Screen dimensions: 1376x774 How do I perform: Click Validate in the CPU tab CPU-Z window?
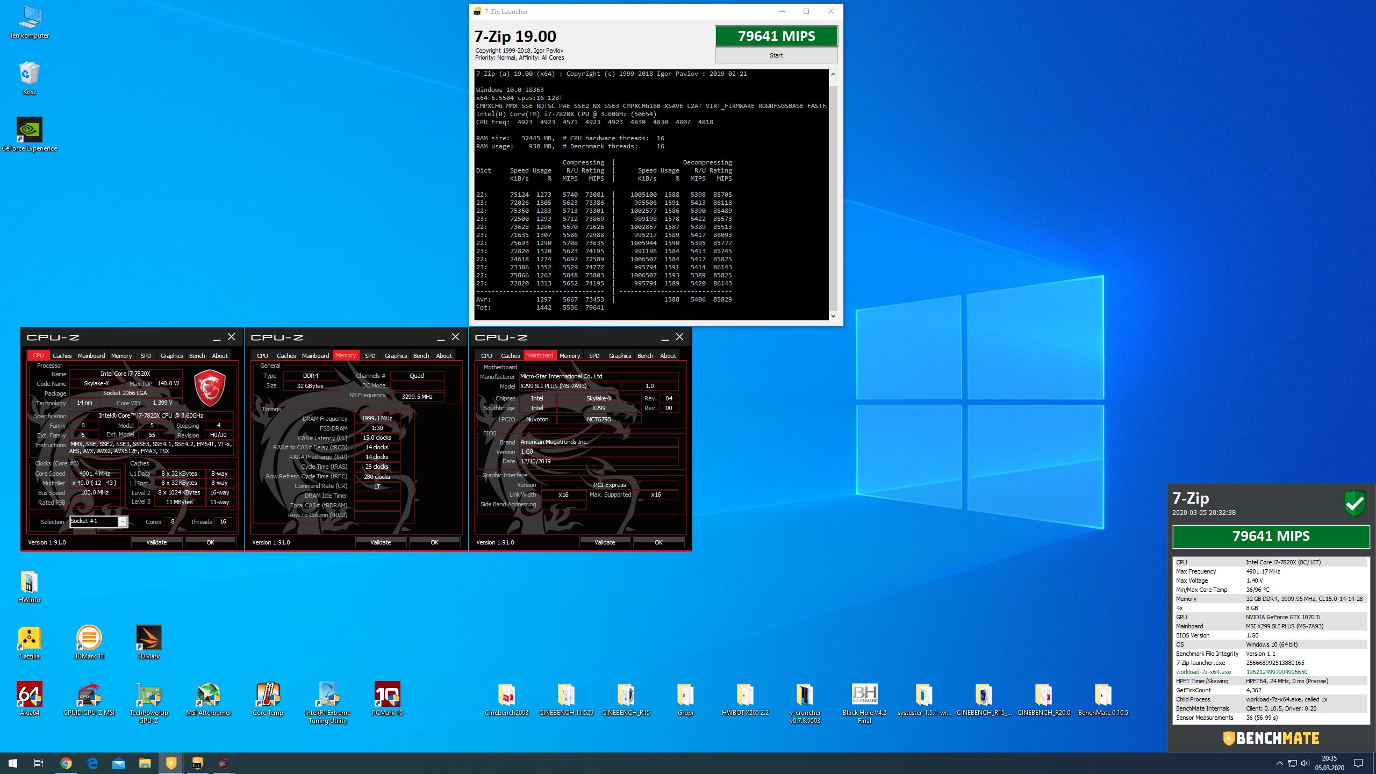156,542
